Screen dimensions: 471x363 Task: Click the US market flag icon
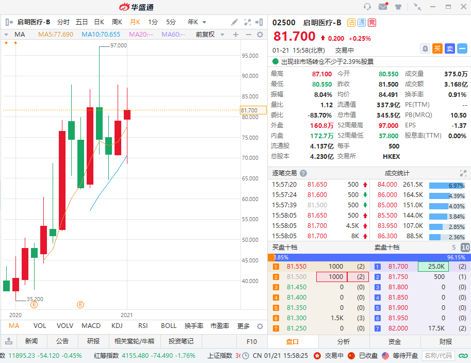385,356
